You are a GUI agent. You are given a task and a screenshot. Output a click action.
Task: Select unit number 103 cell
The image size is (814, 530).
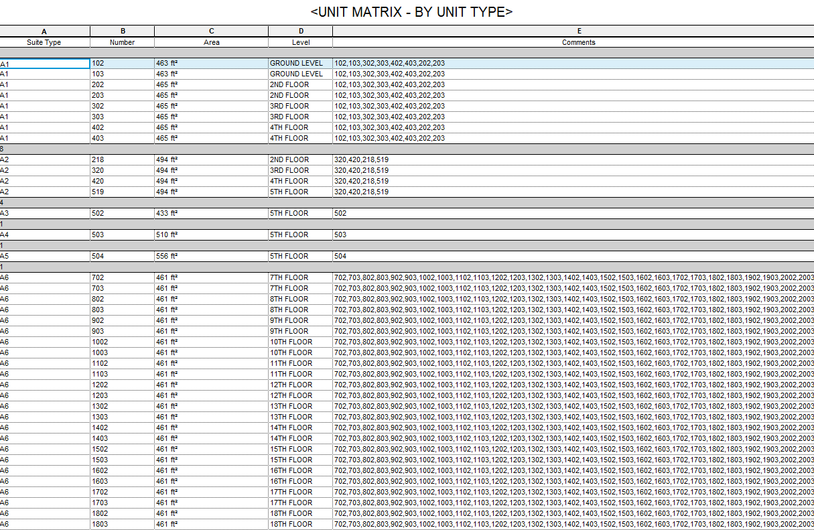click(123, 74)
